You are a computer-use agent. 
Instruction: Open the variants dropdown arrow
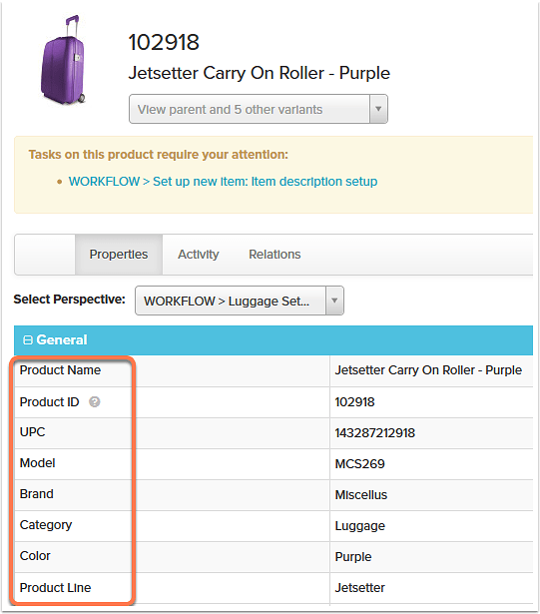[378, 109]
